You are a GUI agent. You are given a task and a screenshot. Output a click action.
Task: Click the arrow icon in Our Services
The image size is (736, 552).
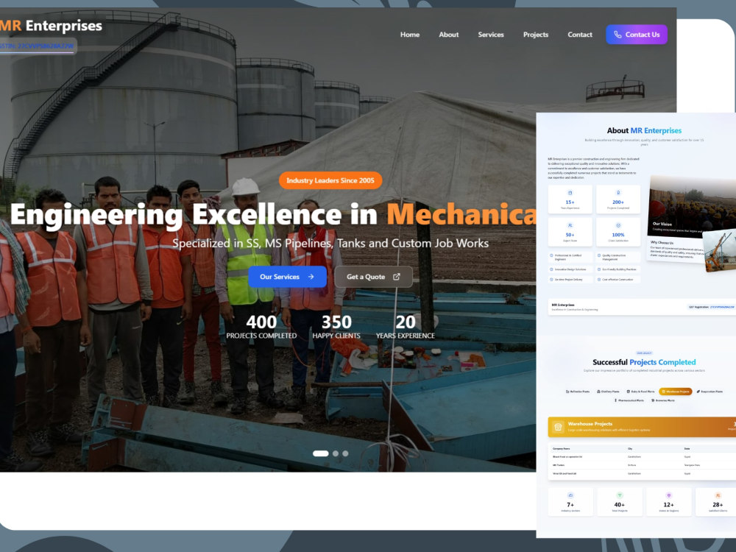point(311,277)
